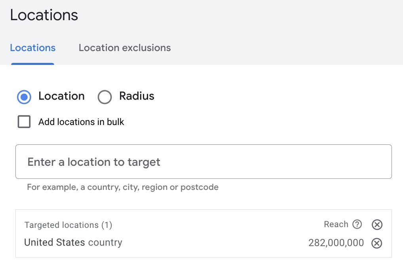Click the Locations page heading
This screenshot has width=403, height=273.
point(44,15)
